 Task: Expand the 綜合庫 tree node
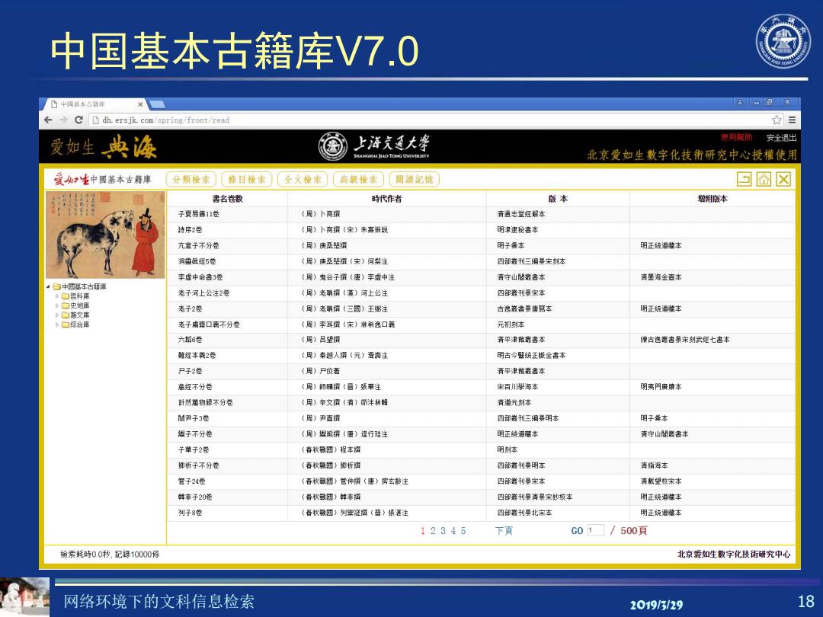(x=57, y=324)
